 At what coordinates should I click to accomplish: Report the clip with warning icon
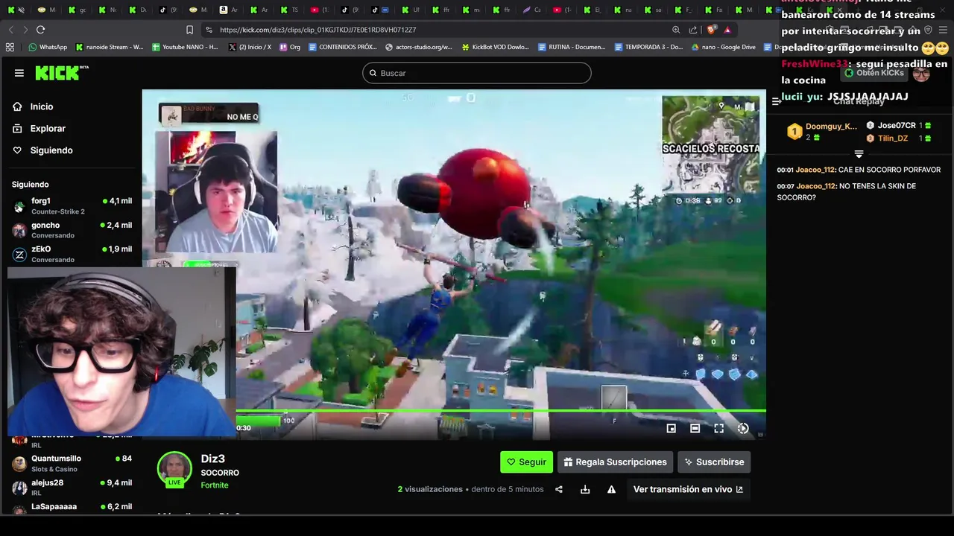point(611,489)
